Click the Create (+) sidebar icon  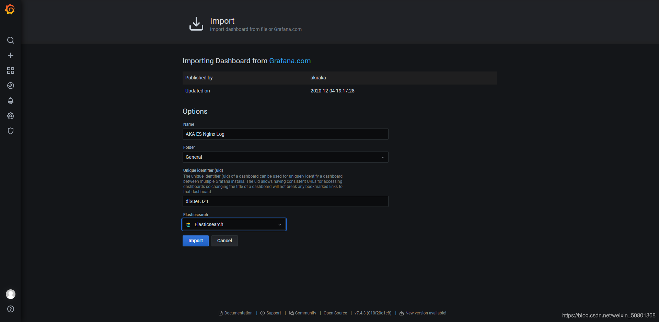pyautogui.click(x=11, y=55)
